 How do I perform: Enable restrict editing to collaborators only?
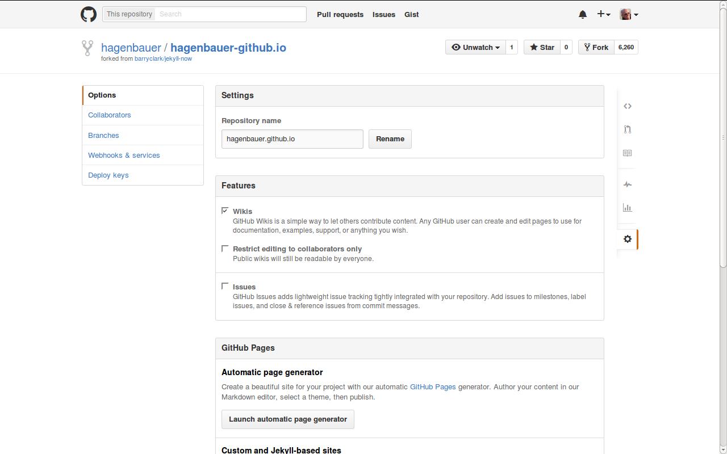click(225, 248)
